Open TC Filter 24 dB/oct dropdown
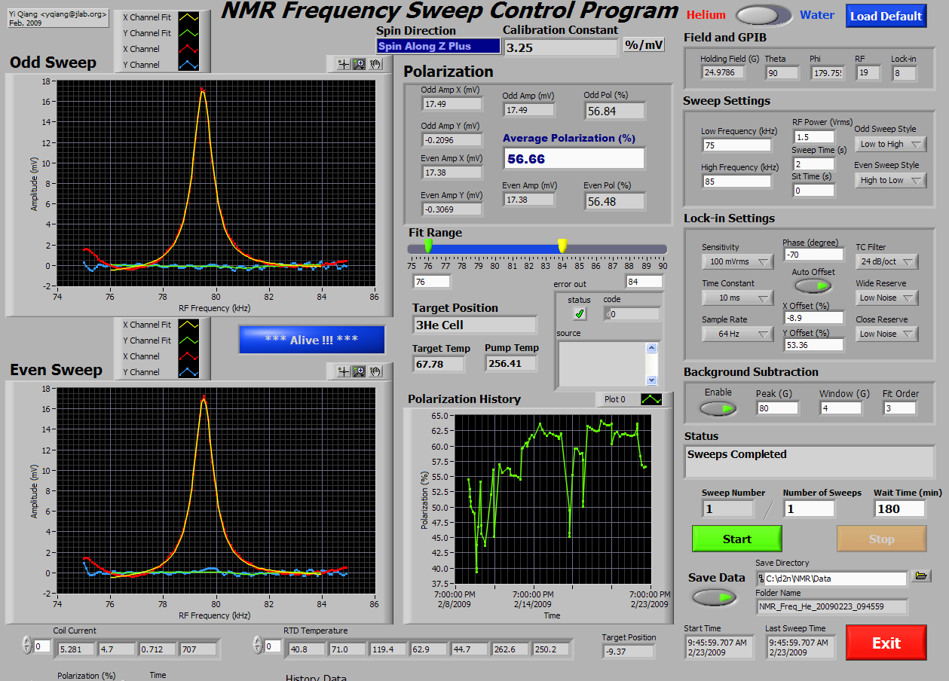Screen dimensions: 949x681 (887, 261)
